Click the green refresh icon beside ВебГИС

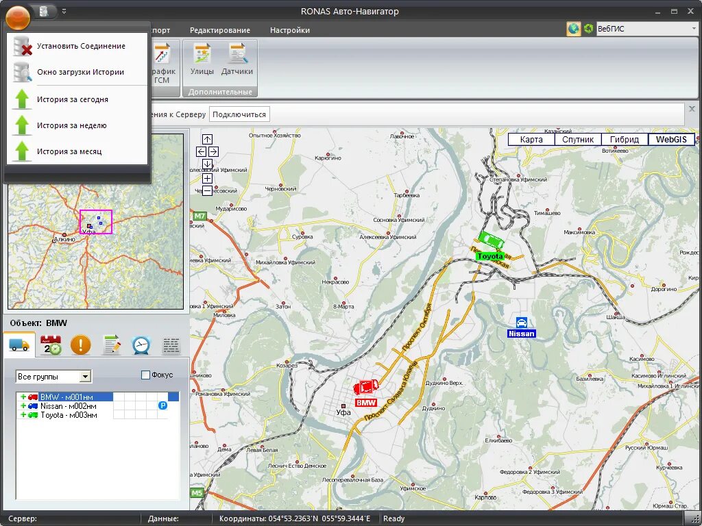coord(588,29)
